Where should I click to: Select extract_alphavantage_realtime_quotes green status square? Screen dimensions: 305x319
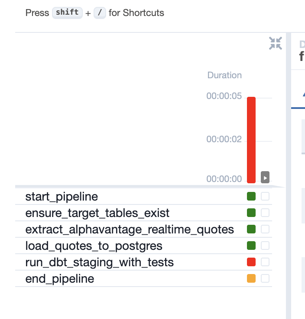251,230
